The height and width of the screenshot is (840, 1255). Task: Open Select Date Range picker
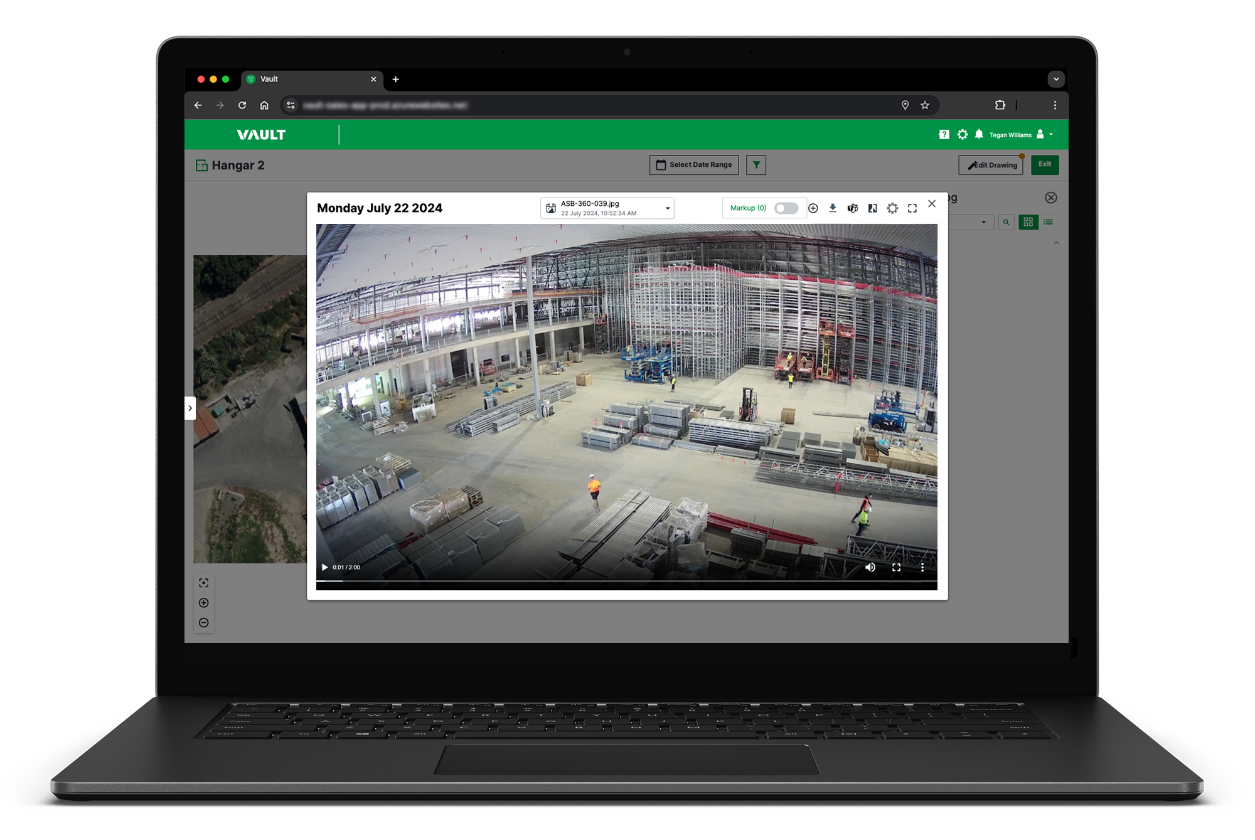coord(694,165)
